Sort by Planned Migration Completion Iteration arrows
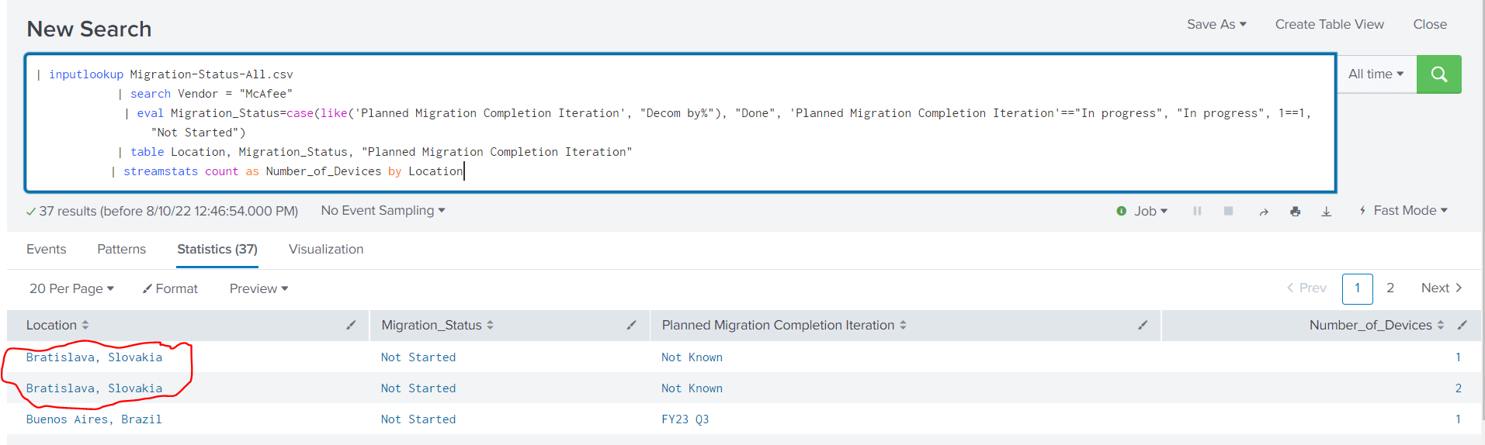1485x445 pixels. coord(903,325)
